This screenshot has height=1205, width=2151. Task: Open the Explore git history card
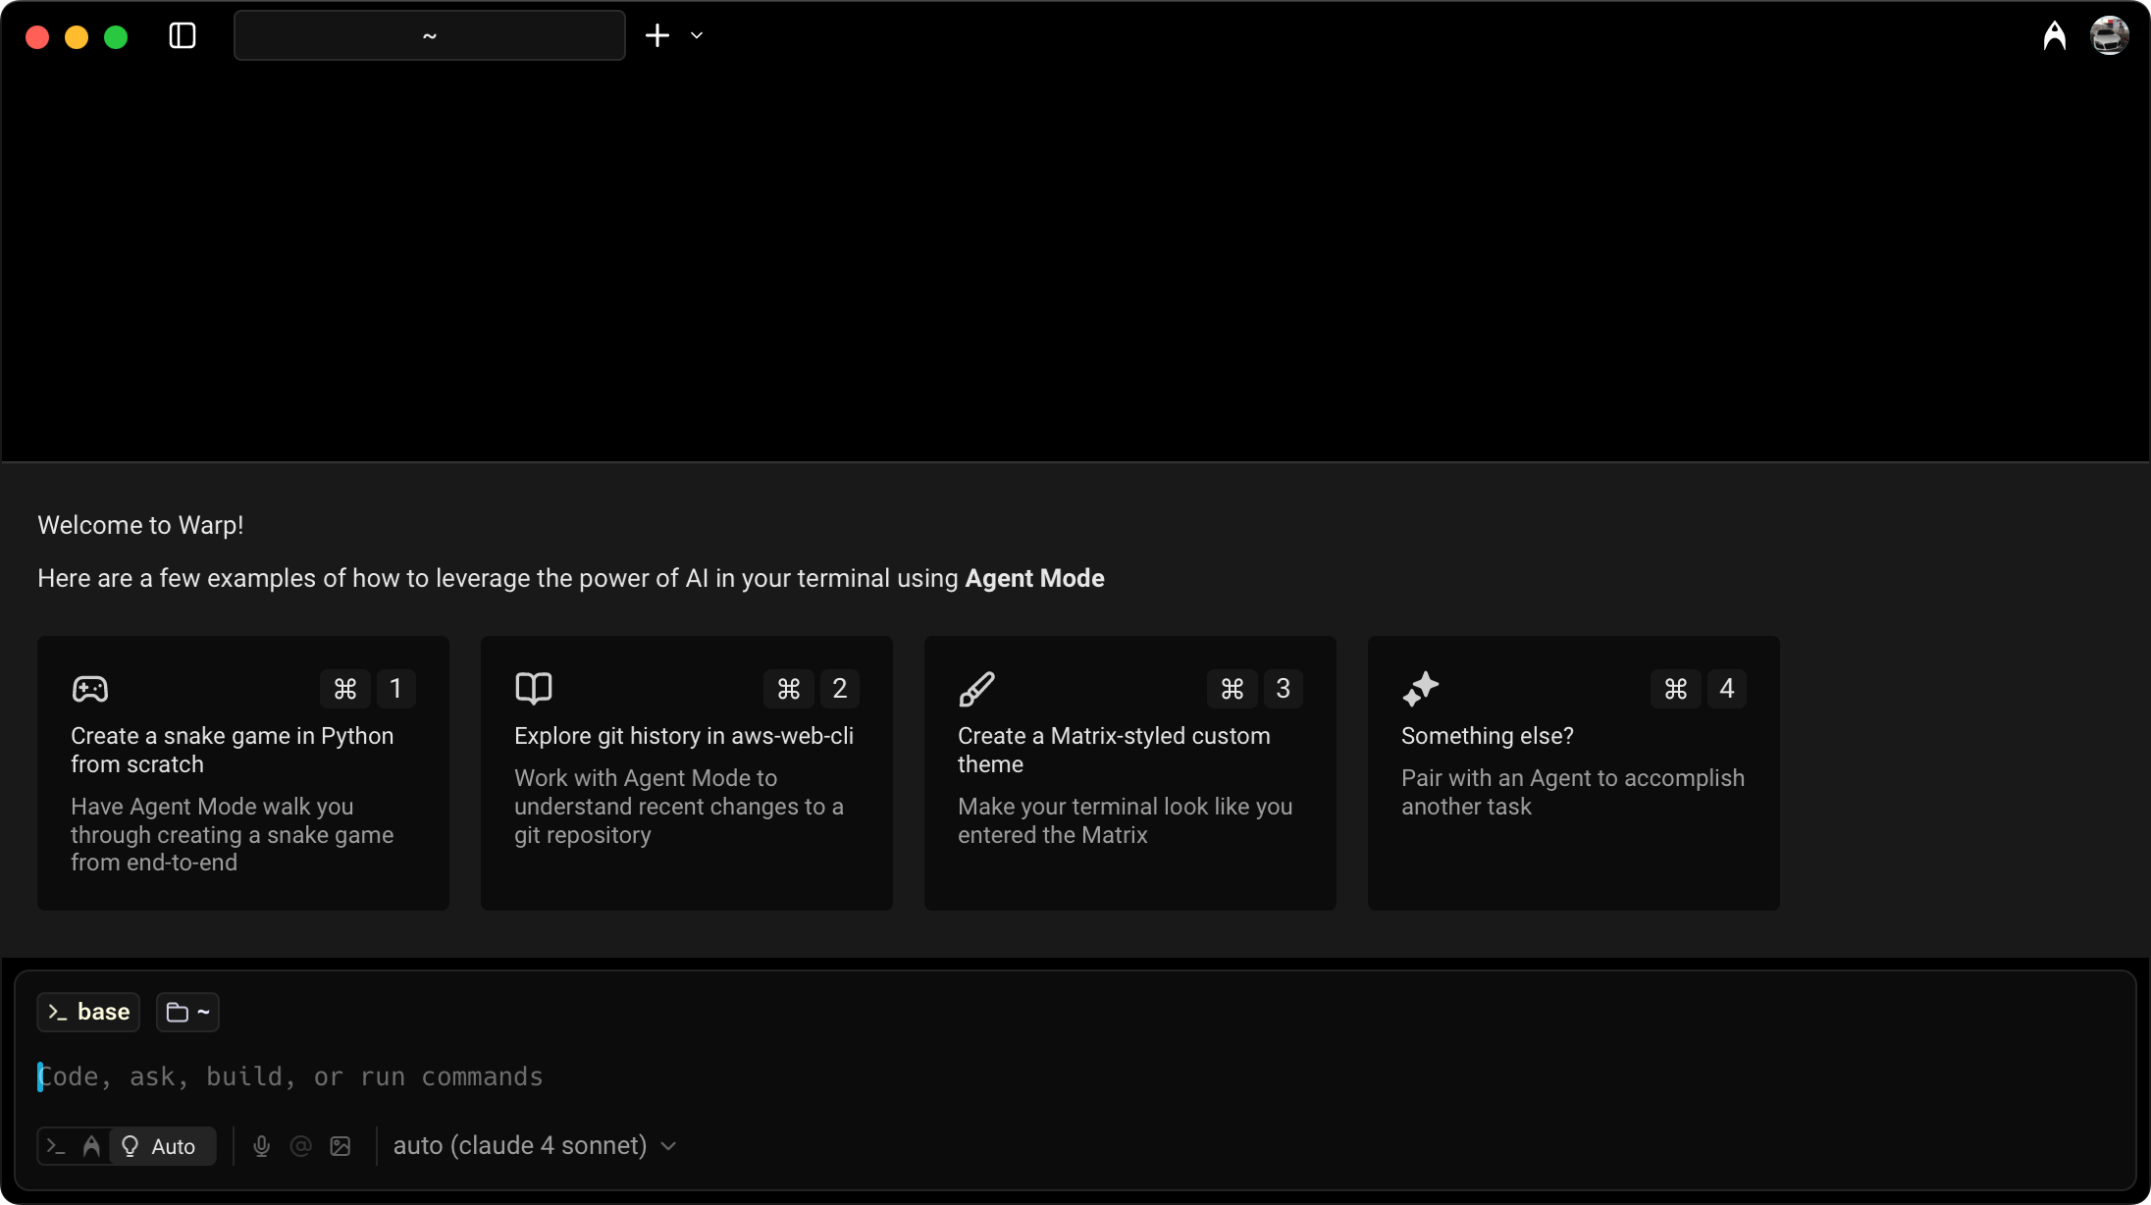point(687,773)
